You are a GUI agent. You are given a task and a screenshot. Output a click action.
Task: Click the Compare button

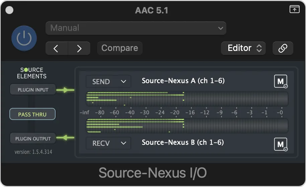[120, 48]
